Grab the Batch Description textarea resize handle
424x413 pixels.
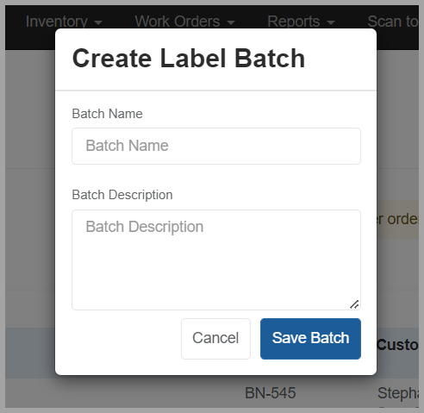tap(354, 304)
